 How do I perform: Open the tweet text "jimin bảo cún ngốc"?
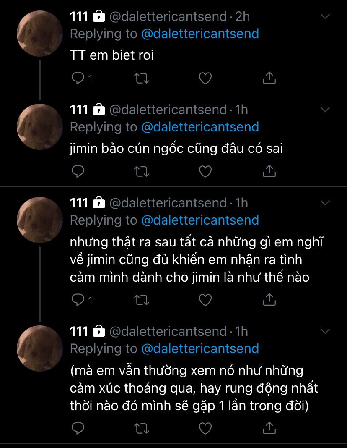click(x=176, y=148)
